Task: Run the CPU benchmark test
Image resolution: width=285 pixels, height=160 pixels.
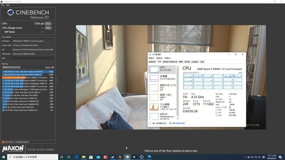Action: (48, 24)
